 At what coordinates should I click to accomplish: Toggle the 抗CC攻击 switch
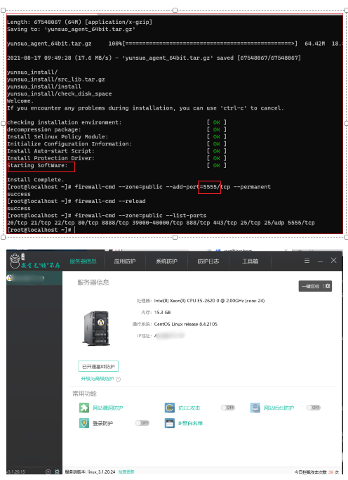[228, 408]
